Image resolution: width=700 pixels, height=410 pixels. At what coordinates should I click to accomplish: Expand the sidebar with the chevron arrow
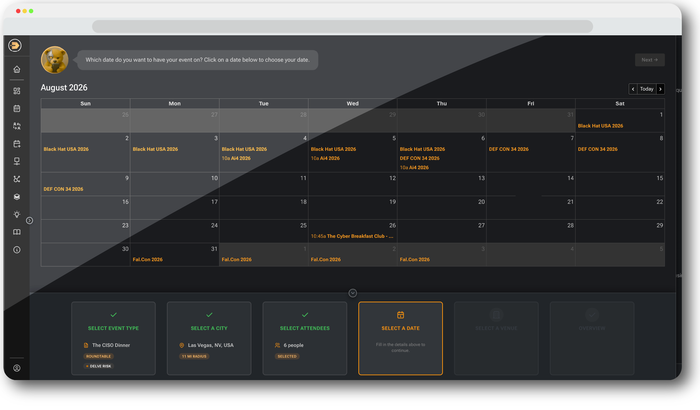(x=30, y=220)
